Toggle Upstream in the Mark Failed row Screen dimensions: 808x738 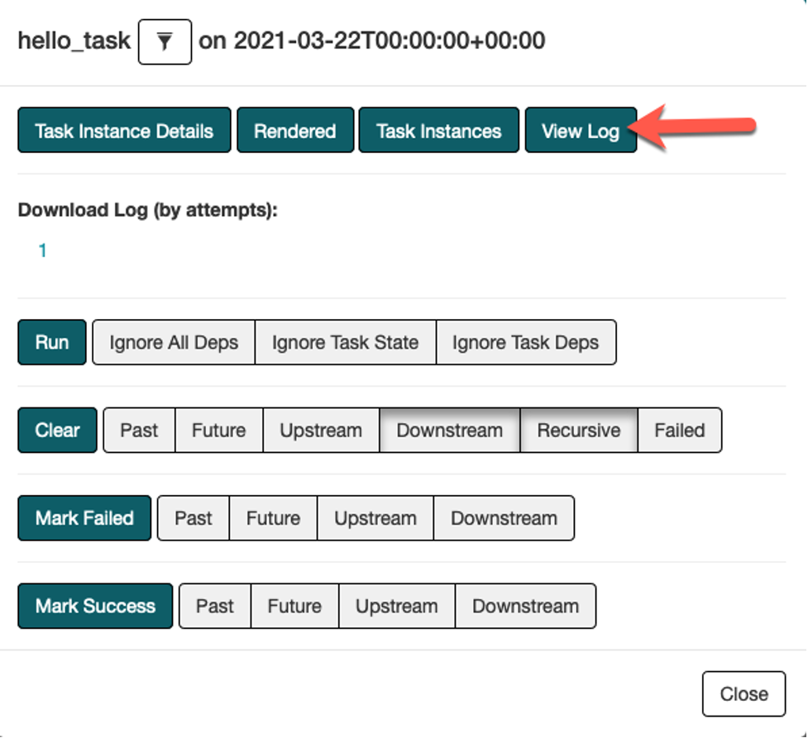375,518
